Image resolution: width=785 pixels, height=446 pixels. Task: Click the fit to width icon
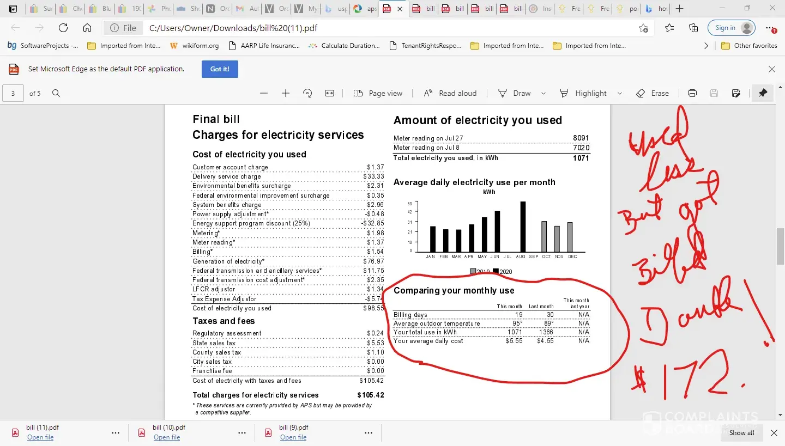pos(329,93)
